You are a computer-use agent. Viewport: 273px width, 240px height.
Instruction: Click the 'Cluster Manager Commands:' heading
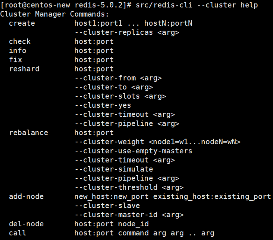pyautogui.click(x=55, y=14)
